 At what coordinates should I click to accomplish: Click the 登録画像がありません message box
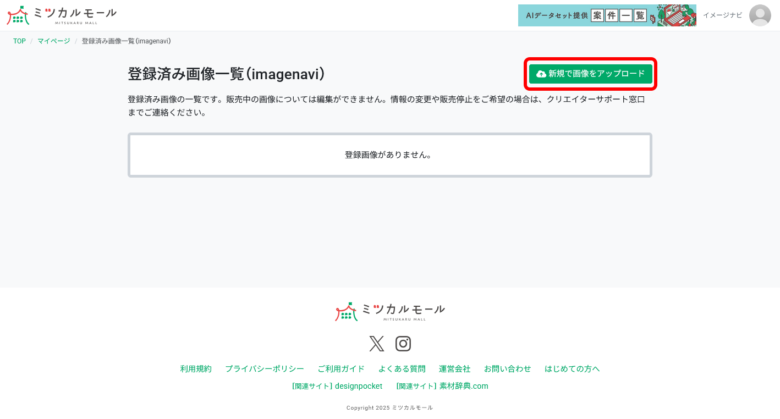[x=390, y=155]
